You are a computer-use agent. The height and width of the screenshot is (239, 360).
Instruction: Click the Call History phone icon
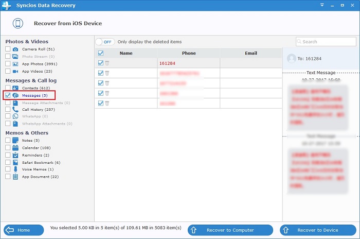(15, 110)
